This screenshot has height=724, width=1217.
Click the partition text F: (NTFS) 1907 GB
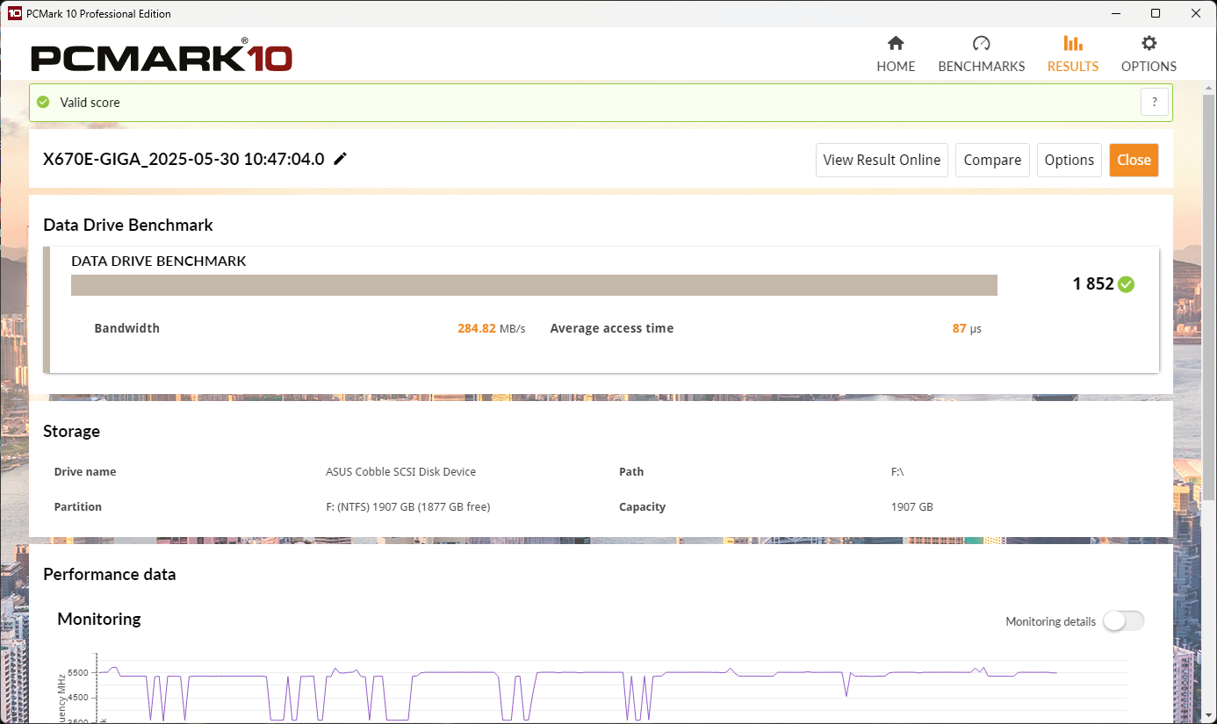pos(407,506)
